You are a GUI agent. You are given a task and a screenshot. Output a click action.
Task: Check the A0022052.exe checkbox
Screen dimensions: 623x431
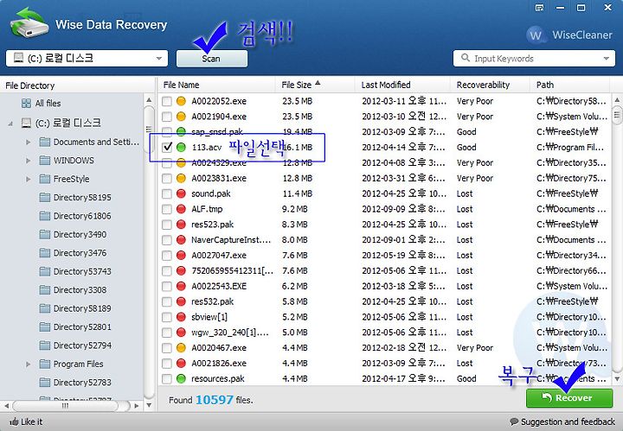coord(167,102)
